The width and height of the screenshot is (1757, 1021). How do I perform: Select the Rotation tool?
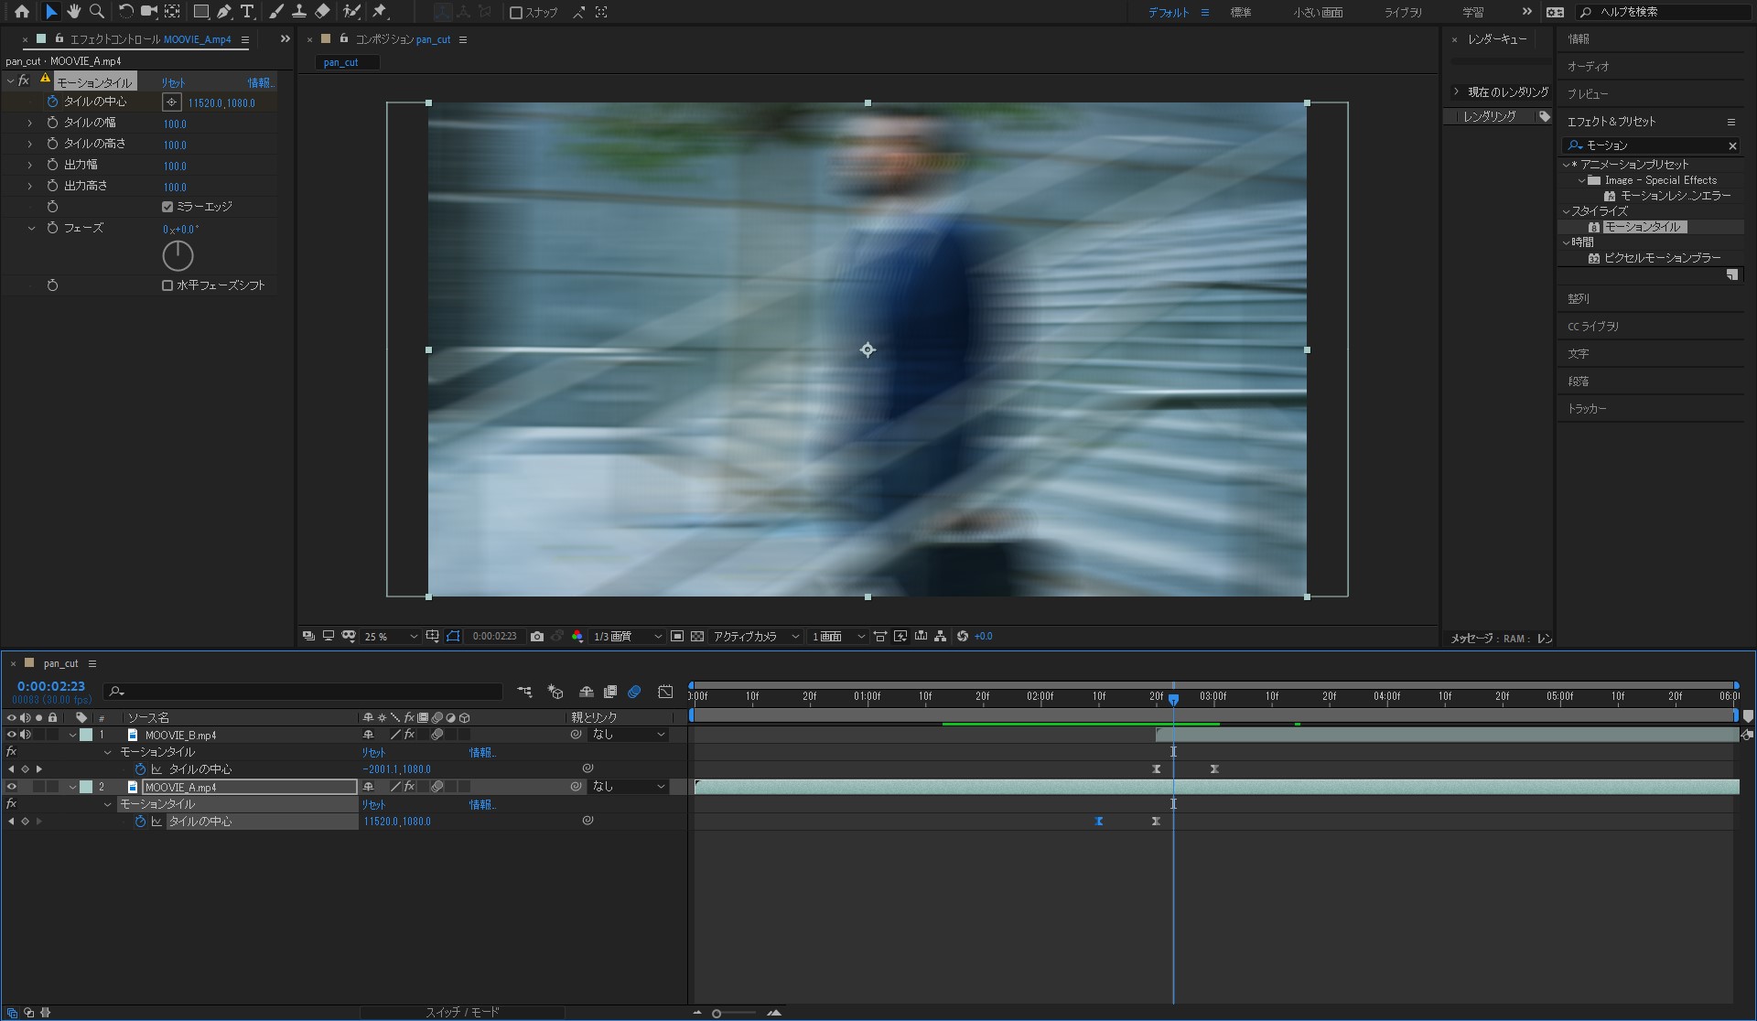[x=125, y=12]
